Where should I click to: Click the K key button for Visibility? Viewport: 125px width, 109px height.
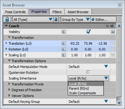click(64, 32)
